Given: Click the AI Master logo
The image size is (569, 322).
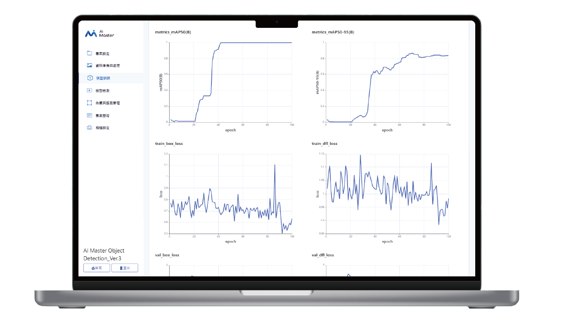Looking at the screenshot, I should 99,33.
